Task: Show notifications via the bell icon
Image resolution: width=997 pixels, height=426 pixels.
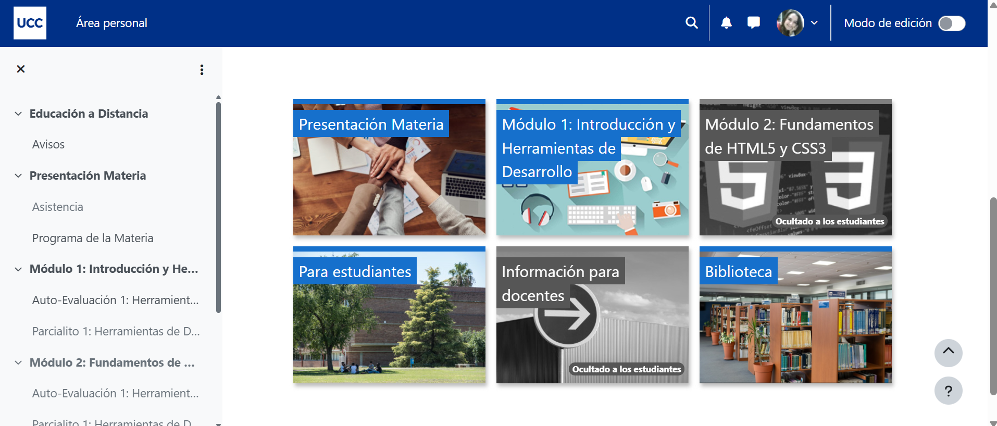Action: click(726, 23)
